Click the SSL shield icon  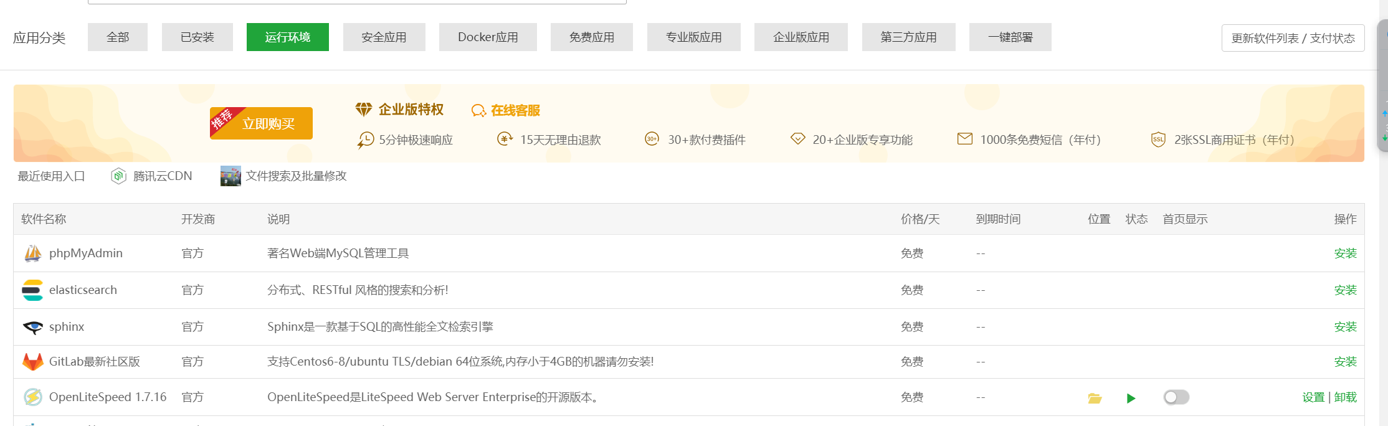(1158, 140)
